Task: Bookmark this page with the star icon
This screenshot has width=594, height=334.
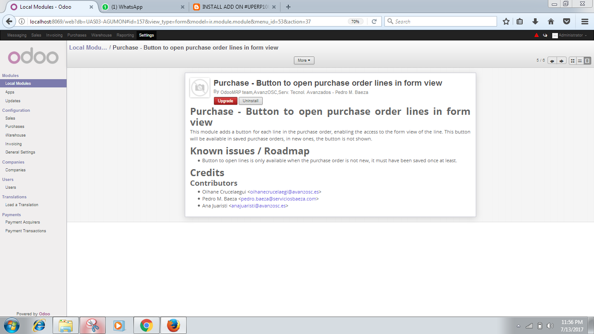Action: 506,21
